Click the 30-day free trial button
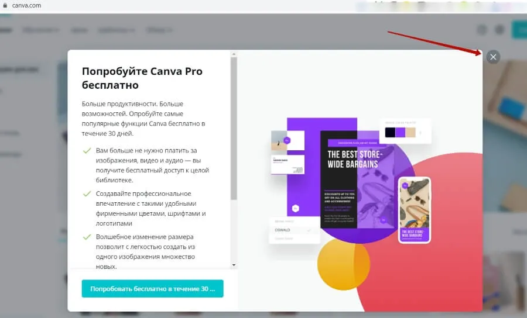 tap(153, 289)
